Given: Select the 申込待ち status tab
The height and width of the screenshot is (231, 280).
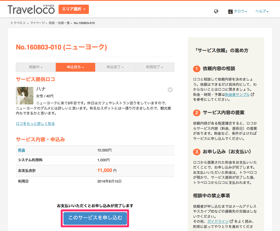Looking at the screenshot, I should coord(75,67).
